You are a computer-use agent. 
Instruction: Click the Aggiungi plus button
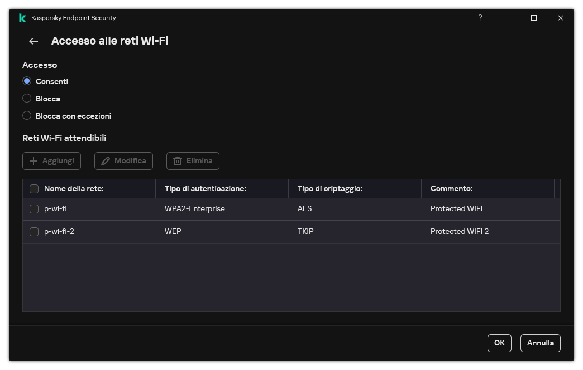point(51,161)
